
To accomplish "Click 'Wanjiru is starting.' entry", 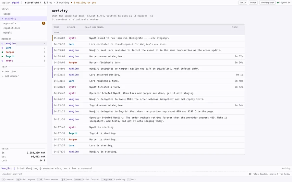I will coord(148,152).
